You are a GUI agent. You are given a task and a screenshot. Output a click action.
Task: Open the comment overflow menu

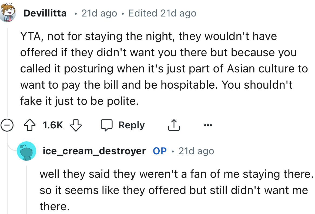(208, 125)
